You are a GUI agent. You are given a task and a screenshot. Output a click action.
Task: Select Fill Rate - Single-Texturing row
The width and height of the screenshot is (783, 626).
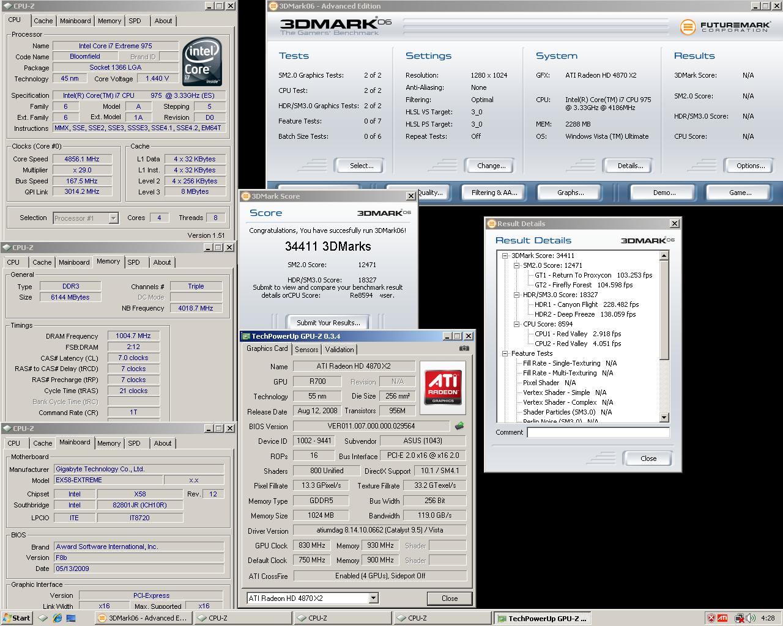(570, 363)
